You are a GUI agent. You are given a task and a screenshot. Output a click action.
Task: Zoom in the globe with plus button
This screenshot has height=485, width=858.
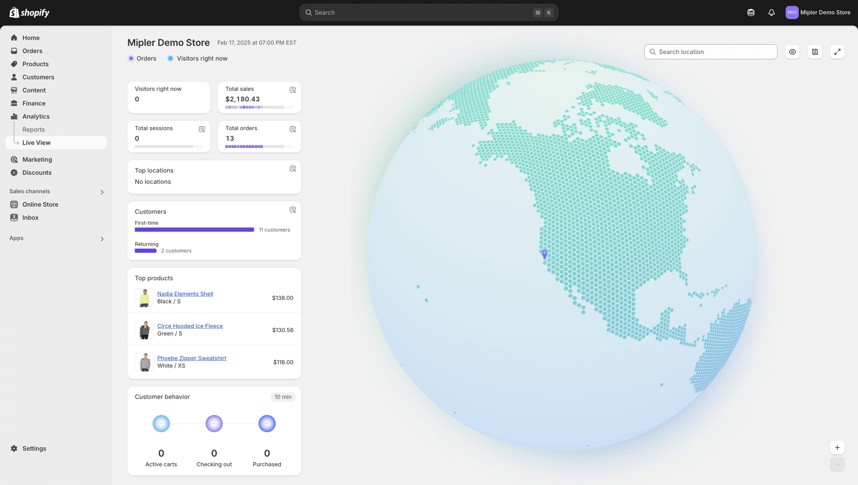[x=837, y=448]
